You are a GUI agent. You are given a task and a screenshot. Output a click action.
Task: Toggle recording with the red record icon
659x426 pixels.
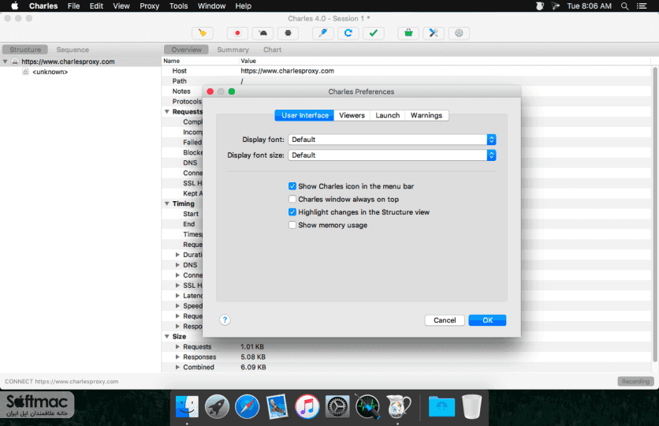click(x=237, y=33)
